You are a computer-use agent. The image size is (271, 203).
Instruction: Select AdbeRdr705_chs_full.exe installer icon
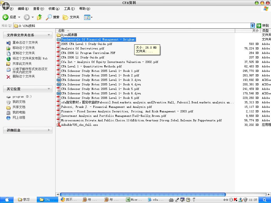point(59,125)
